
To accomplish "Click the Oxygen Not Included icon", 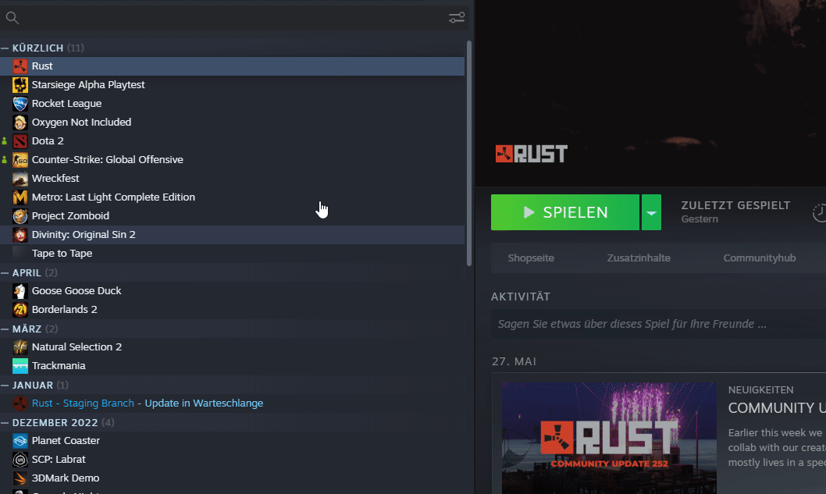I will tap(20, 123).
